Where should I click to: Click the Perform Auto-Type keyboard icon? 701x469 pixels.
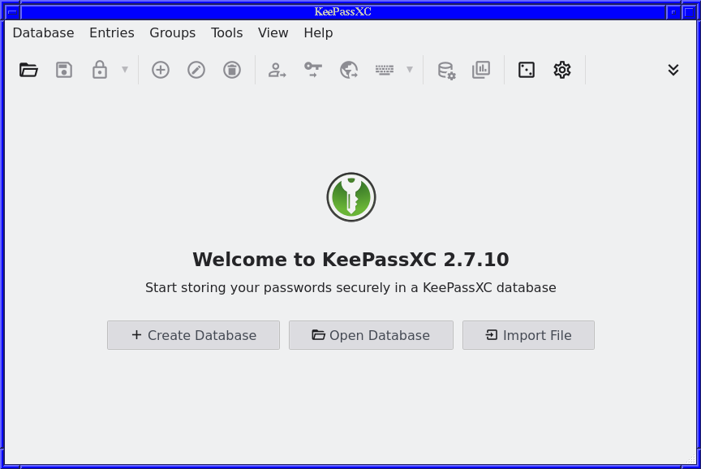[385, 70]
